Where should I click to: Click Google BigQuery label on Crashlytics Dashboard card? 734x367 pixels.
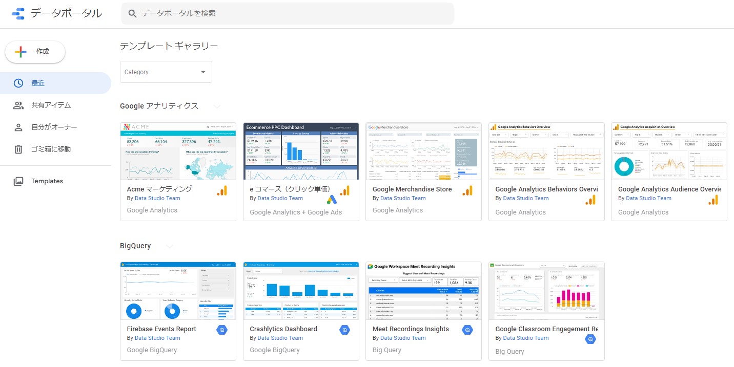275,350
